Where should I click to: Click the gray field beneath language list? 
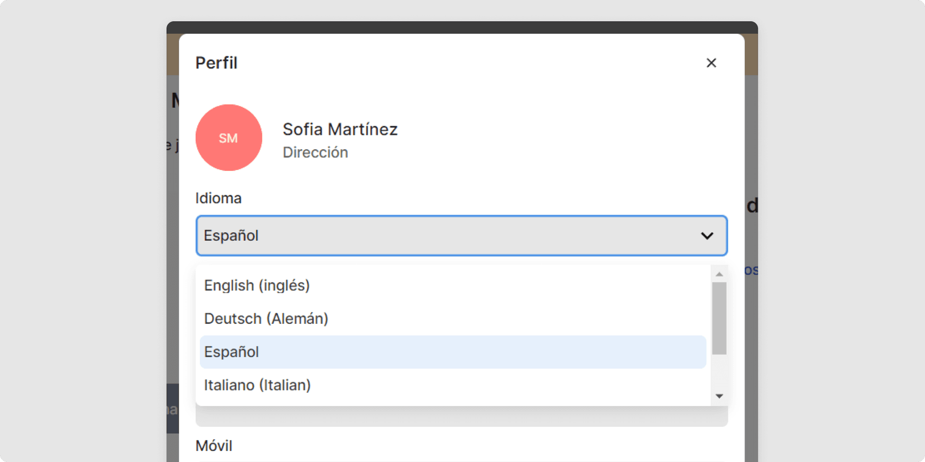(x=462, y=417)
